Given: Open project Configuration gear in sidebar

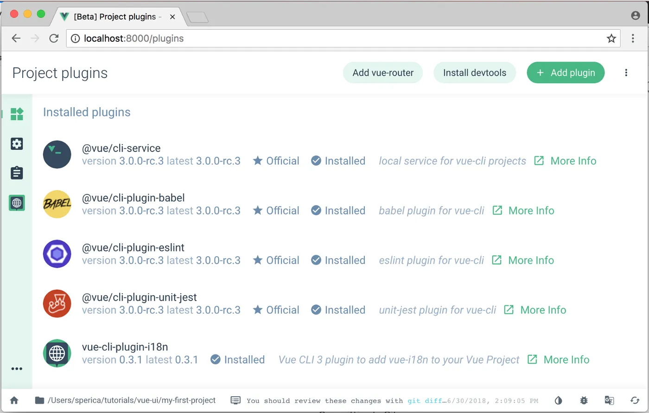Looking at the screenshot, I should 17,144.
